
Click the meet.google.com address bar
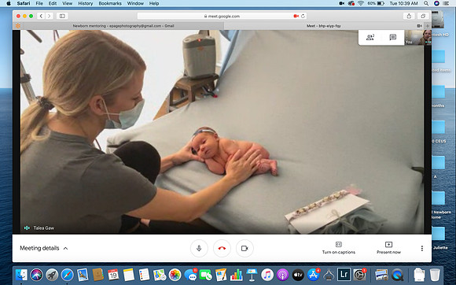coord(222,16)
